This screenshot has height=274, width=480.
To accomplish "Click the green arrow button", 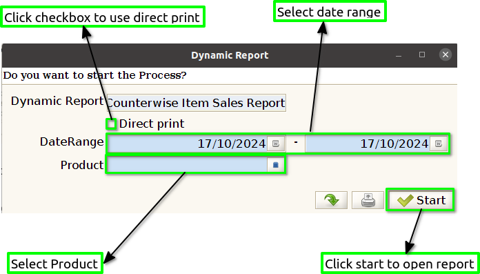I will click(331, 200).
